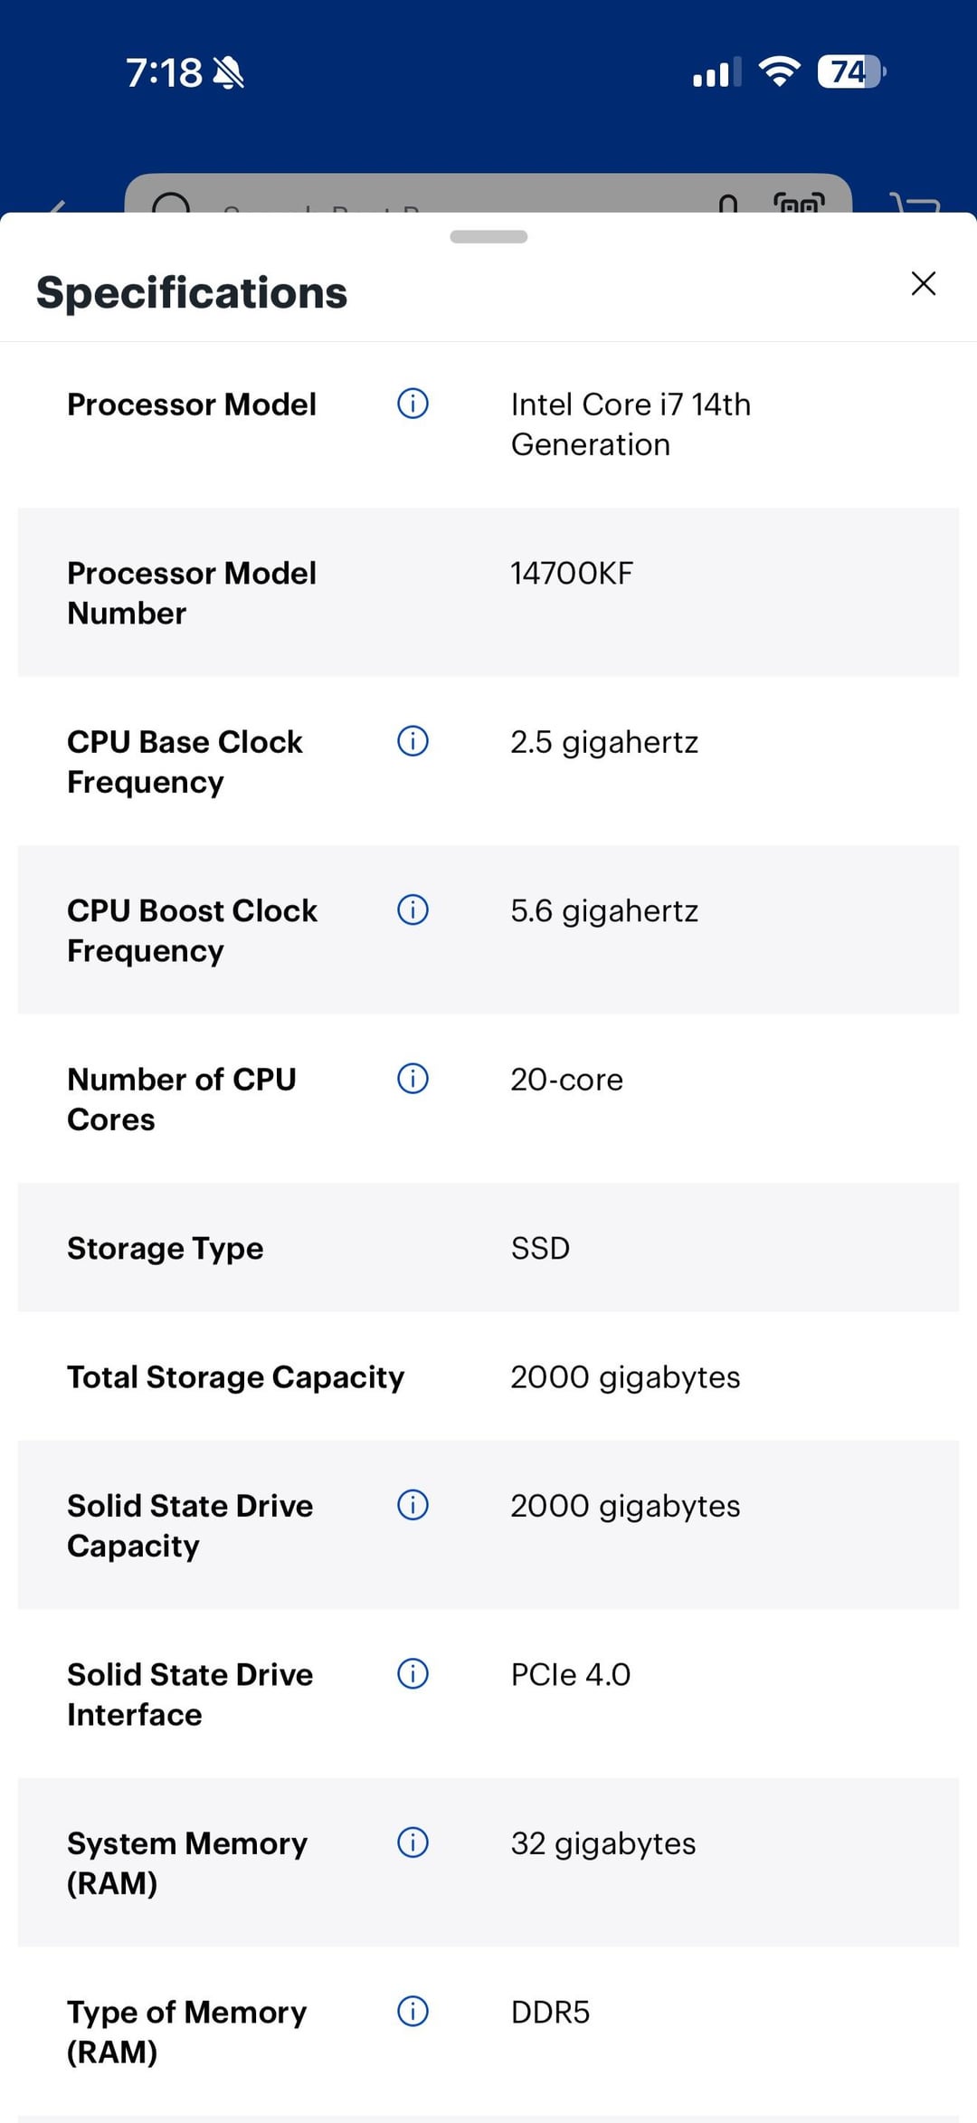Select the Storage Type row
The height and width of the screenshot is (2123, 977).
488,1248
